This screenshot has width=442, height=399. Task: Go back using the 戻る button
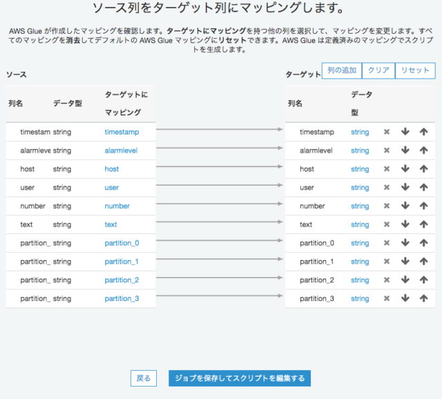click(143, 378)
